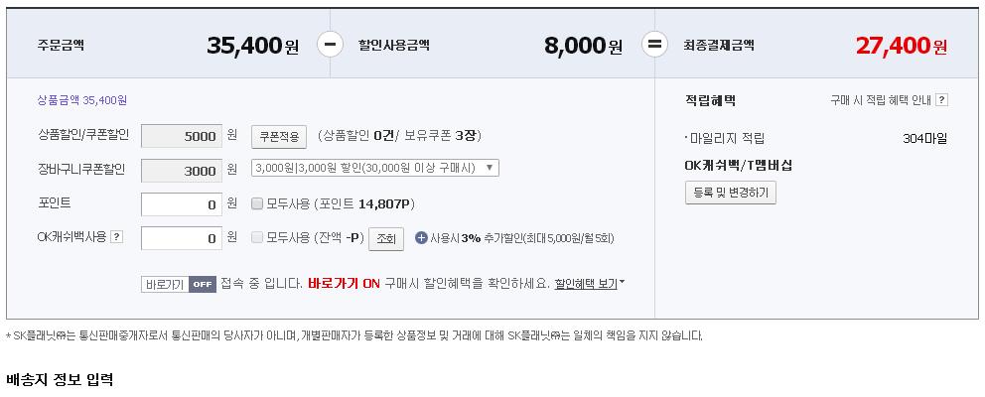Click the equals icon before final payment

pyautogui.click(x=653, y=45)
